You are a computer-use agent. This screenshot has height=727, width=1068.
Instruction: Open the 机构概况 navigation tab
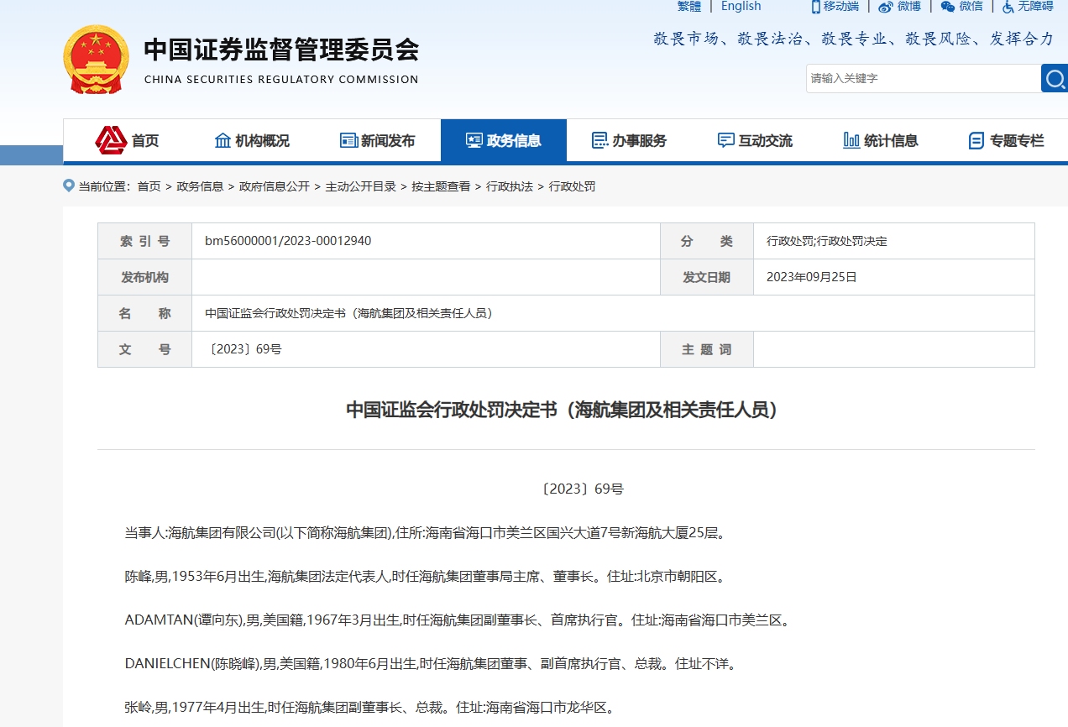(x=252, y=140)
